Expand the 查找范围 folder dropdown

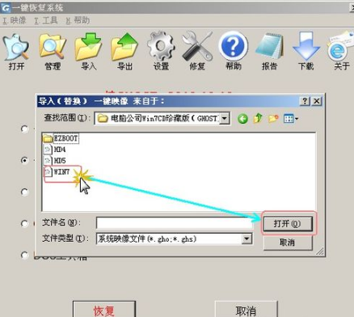point(225,118)
